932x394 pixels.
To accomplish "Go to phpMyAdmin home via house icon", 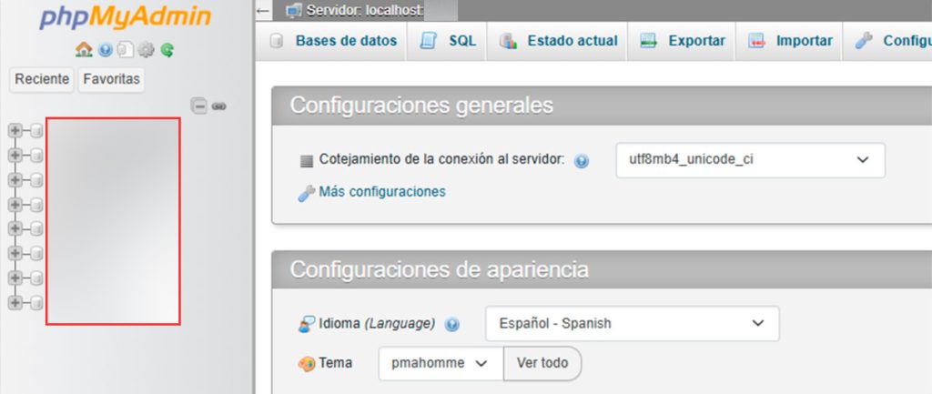I will tap(83, 50).
